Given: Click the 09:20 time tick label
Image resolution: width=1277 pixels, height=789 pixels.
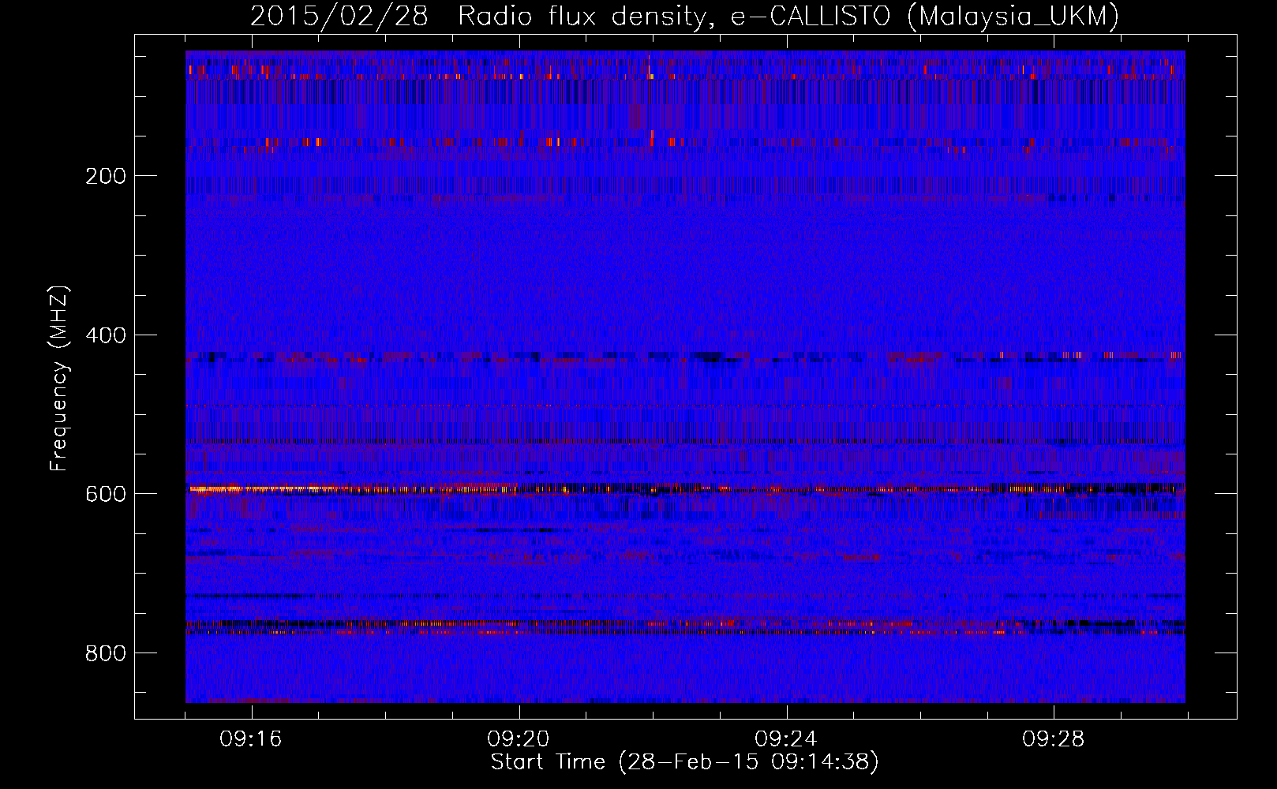Looking at the screenshot, I should pyautogui.click(x=519, y=739).
